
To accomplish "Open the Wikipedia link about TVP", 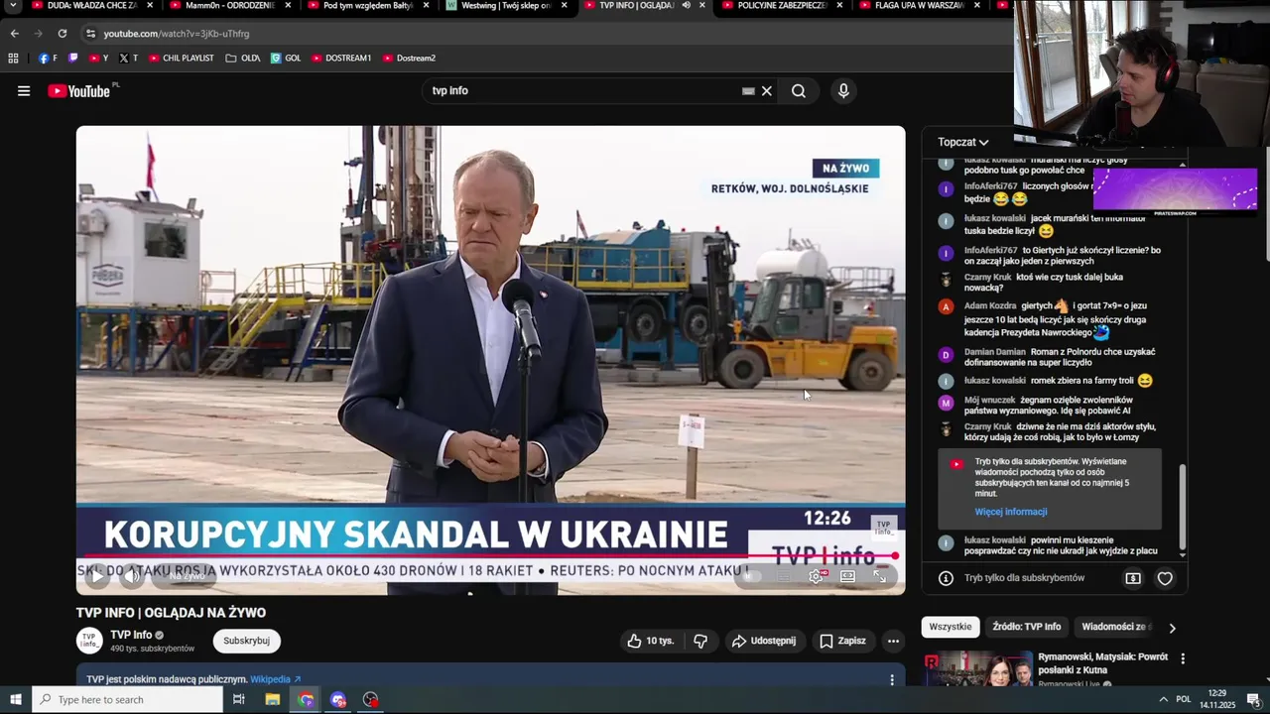I will coord(275,679).
